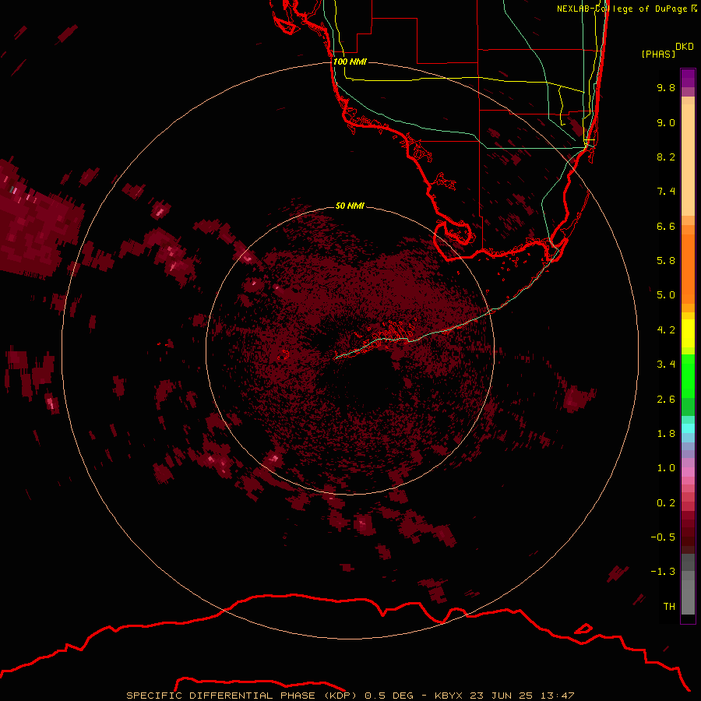Image resolution: width=701 pixels, height=701 pixels.
Task: Click the 7.4 scale label
Action: (x=666, y=192)
